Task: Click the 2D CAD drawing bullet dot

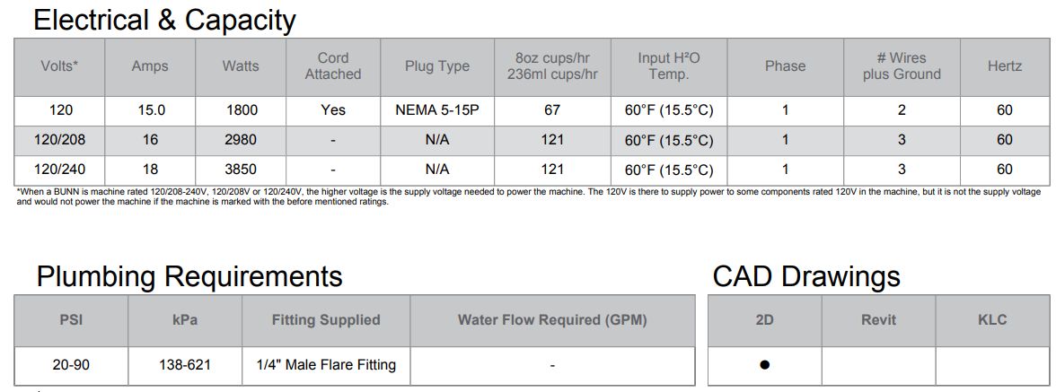Action: pyautogui.click(x=764, y=365)
